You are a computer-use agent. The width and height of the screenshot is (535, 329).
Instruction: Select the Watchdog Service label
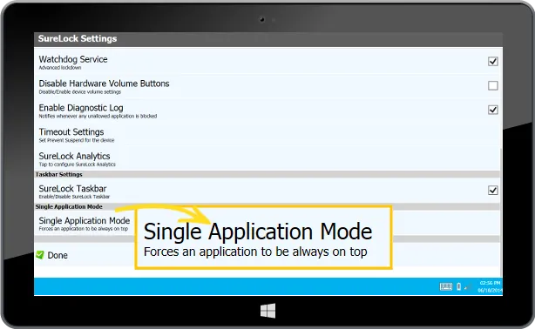[x=73, y=59]
